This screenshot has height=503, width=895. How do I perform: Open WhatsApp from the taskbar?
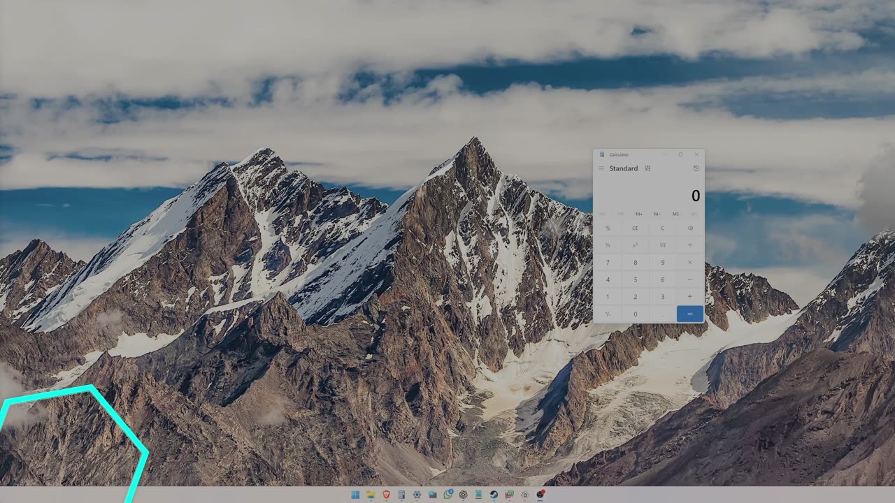[x=447, y=495]
